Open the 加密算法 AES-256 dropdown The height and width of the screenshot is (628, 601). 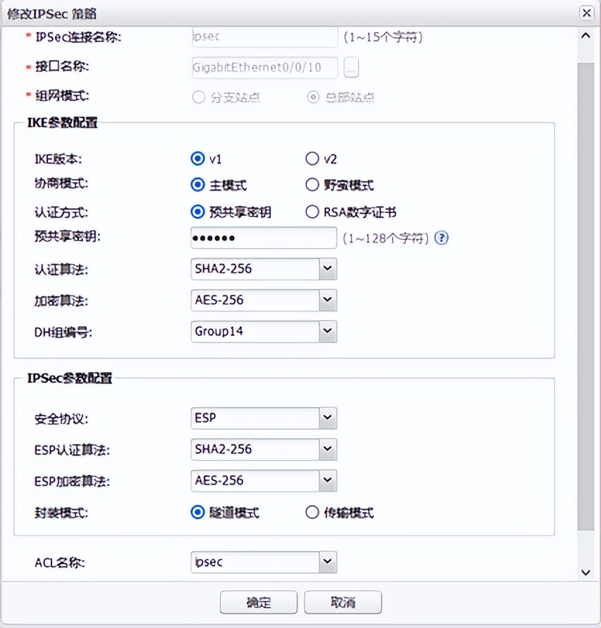(x=327, y=300)
